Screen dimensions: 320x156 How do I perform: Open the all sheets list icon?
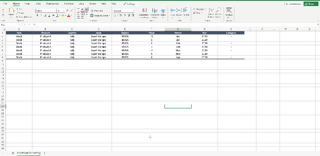13,153
